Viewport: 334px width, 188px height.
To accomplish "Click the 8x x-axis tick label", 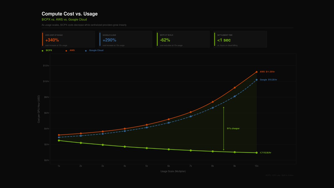I will 213,166.
